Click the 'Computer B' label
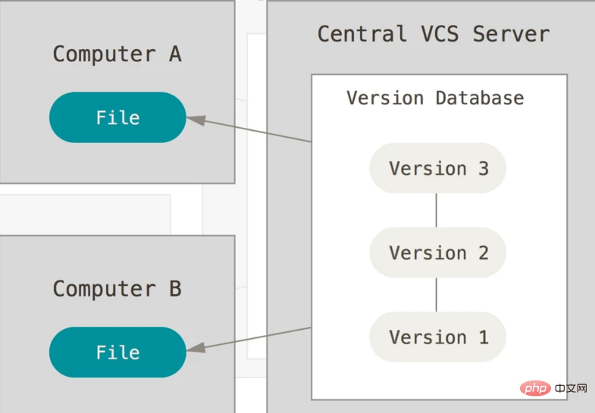Viewport: 595px width, 413px height. [117, 289]
